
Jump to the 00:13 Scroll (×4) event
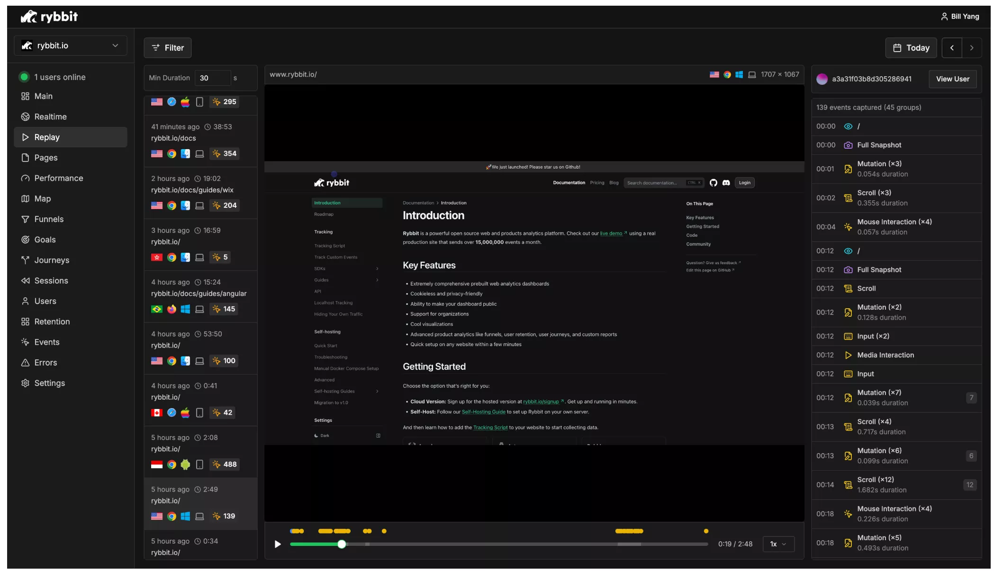click(896, 427)
